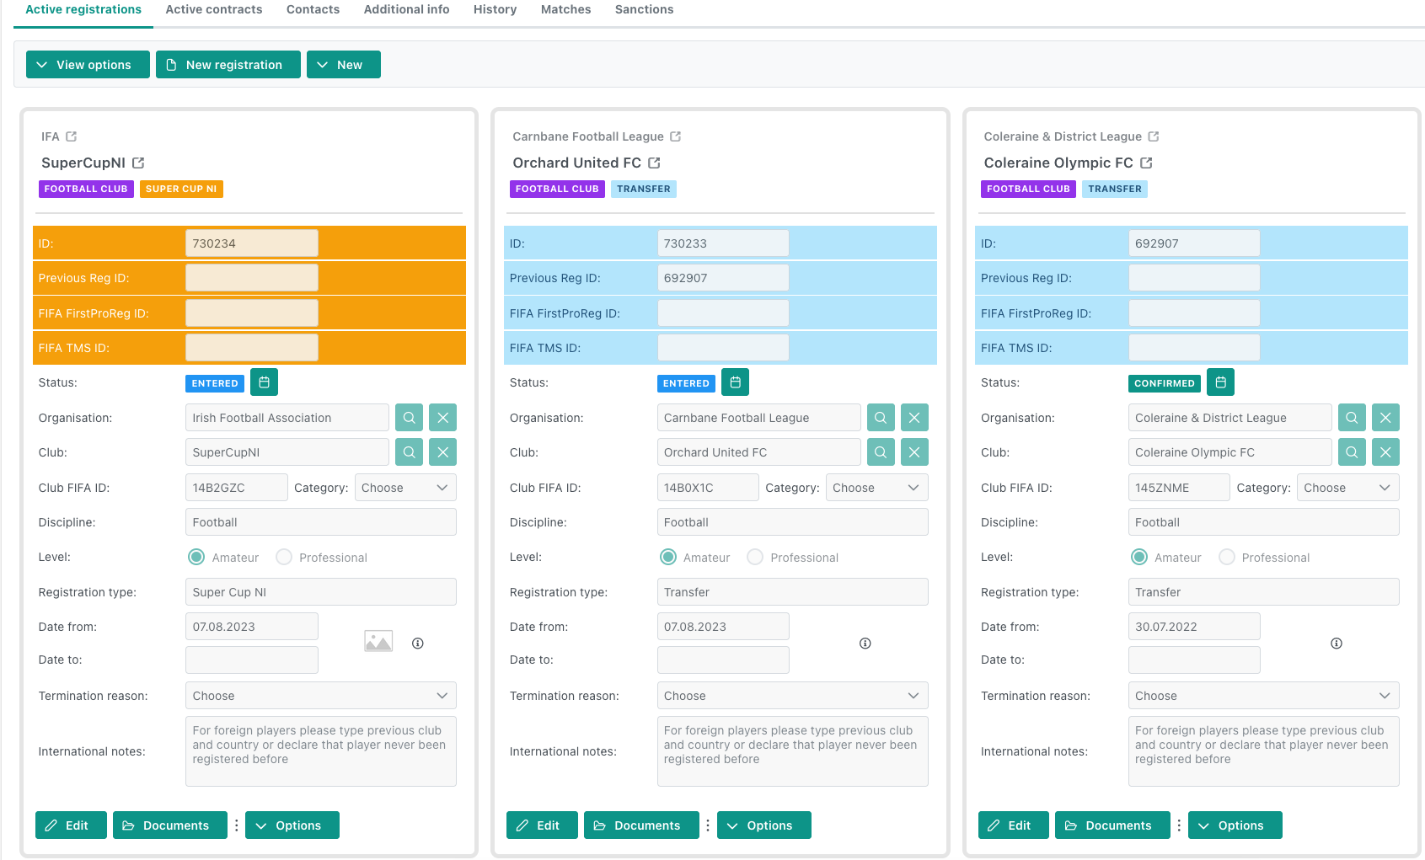
Task: Open Category dropdown in SuperCupNI card
Action: pos(405,488)
